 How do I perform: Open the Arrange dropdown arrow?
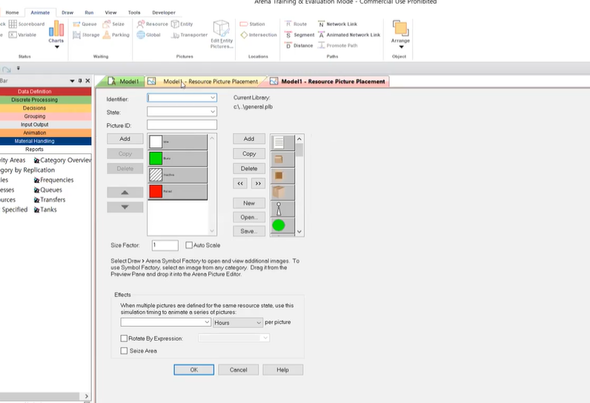tap(401, 47)
